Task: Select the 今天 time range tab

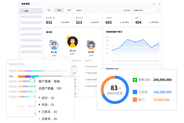Action: click(x=49, y=10)
